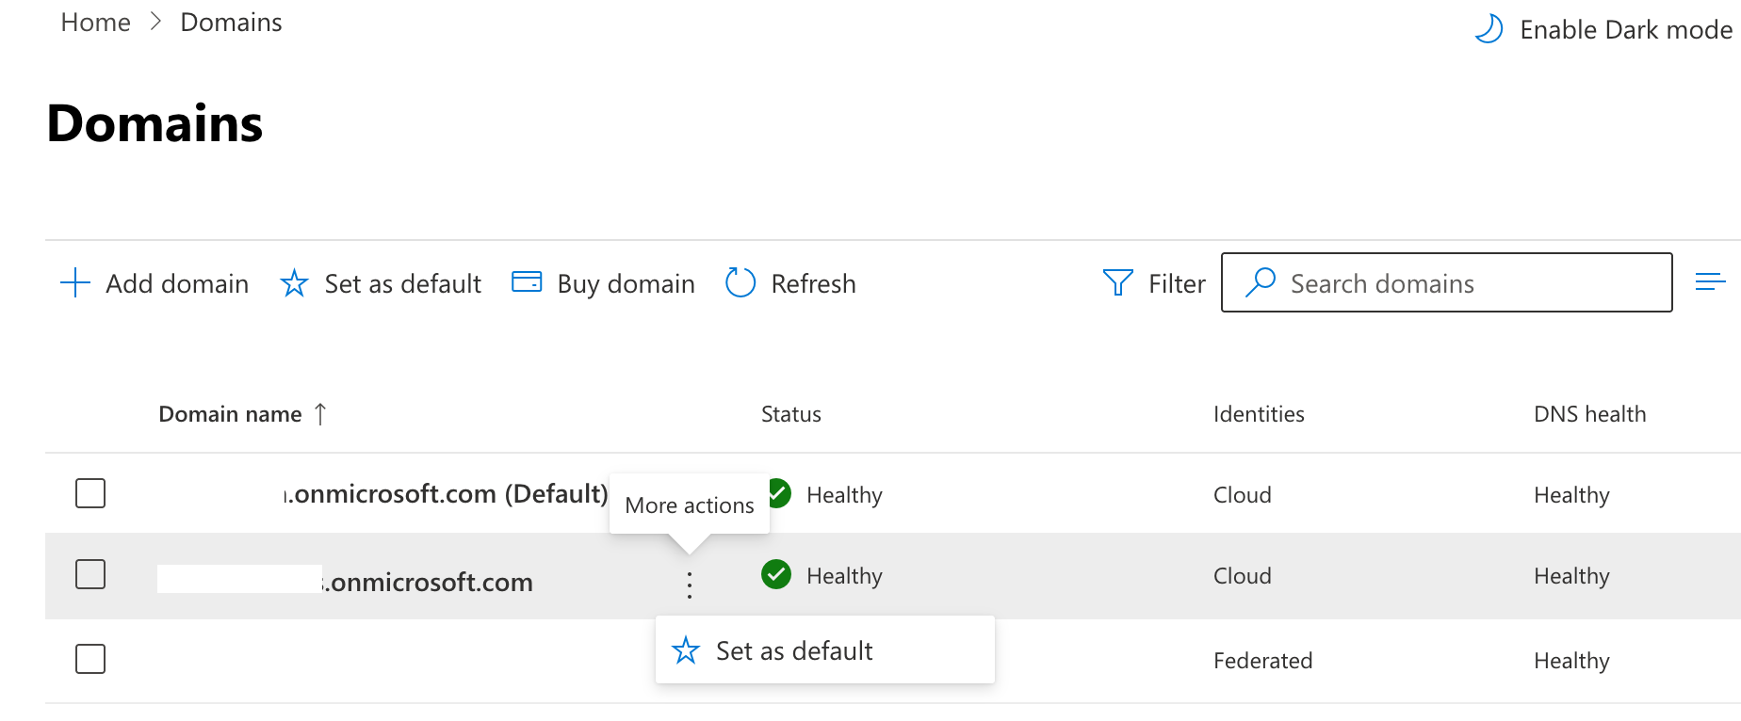Click the Refresh circular arrow icon
The width and height of the screenshot is (1741, 721).
click(740, 283)
